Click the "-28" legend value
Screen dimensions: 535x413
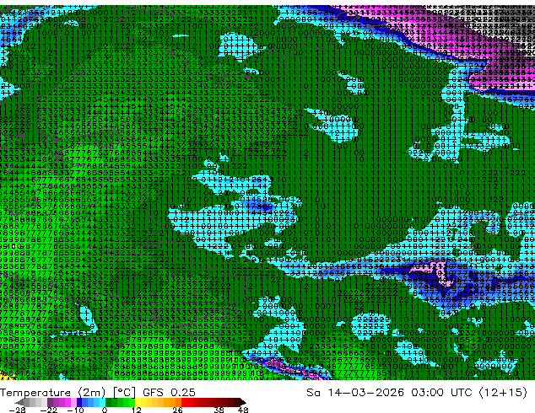[x=17, y=410]
